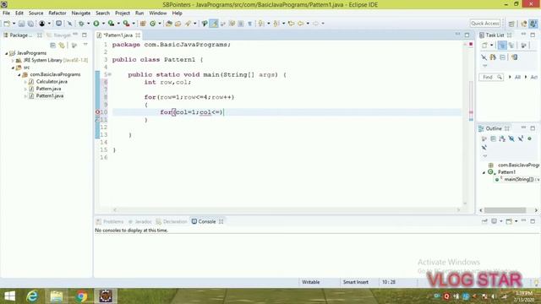This screenshot has width=541, height=304.
Task: Click the New Task icon in Task List
Action: (x=484, y=45)
